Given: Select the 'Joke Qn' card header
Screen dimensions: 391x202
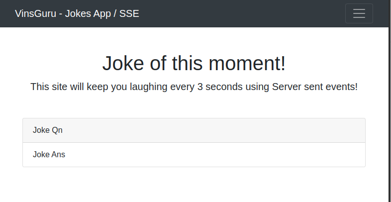Looking at the screenshot, I should point(194,130).
